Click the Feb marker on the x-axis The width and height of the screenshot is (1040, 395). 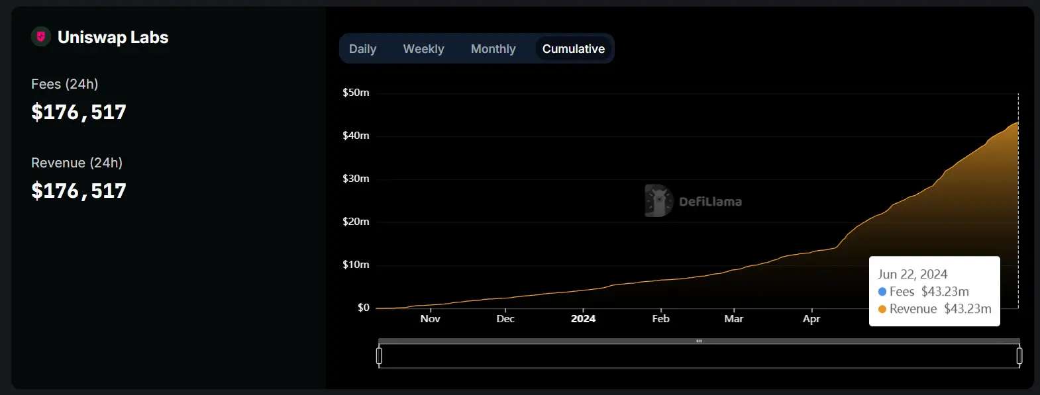click(660, 319)
